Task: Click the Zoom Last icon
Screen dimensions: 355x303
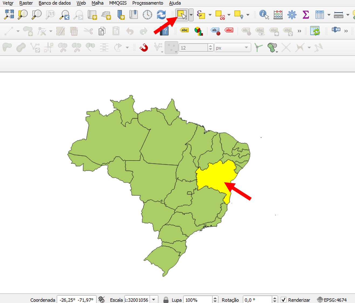Action: coord(65,15)
